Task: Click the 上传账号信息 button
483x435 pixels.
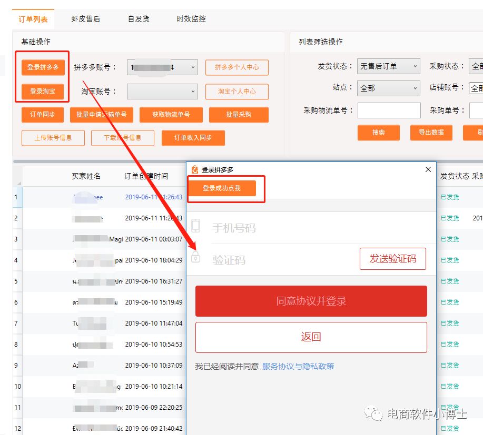Action: coord(53,137)
